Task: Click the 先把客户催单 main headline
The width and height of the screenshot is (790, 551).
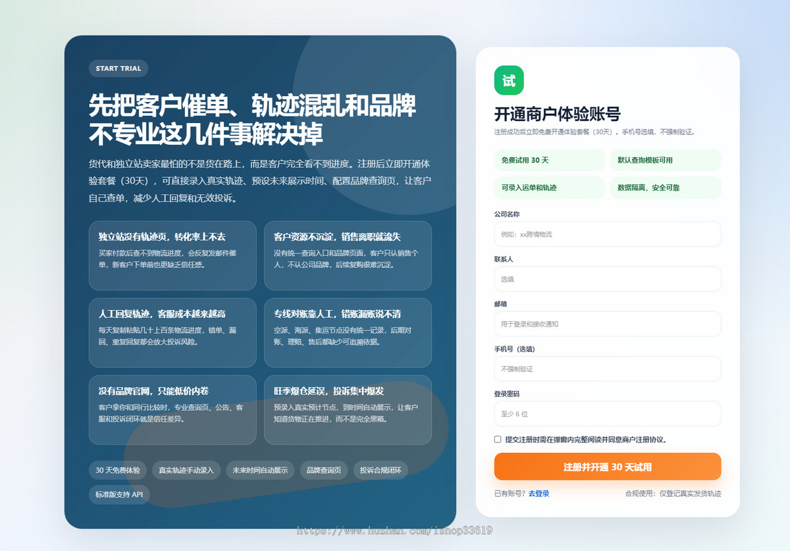Action: tap(252, 120)
